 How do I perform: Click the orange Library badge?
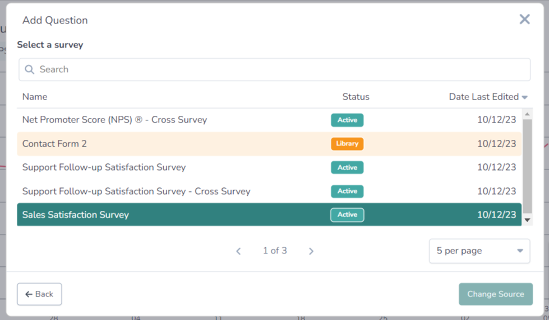347,144
